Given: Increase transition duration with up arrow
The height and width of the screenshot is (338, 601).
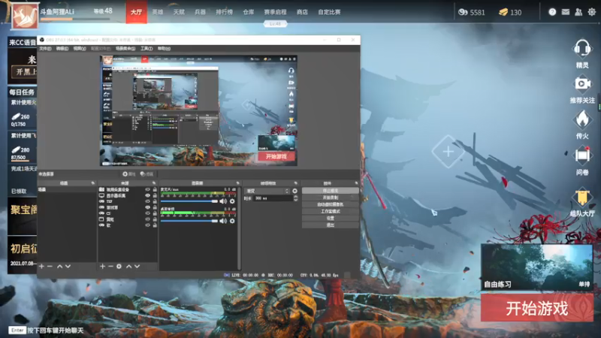Looking at the screenshot, I should click(x=295, y=197).
